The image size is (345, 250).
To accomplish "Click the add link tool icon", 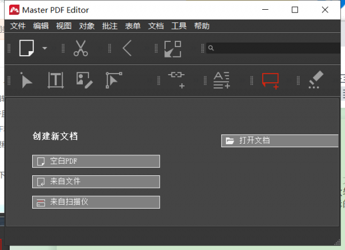I will [177, 80].
